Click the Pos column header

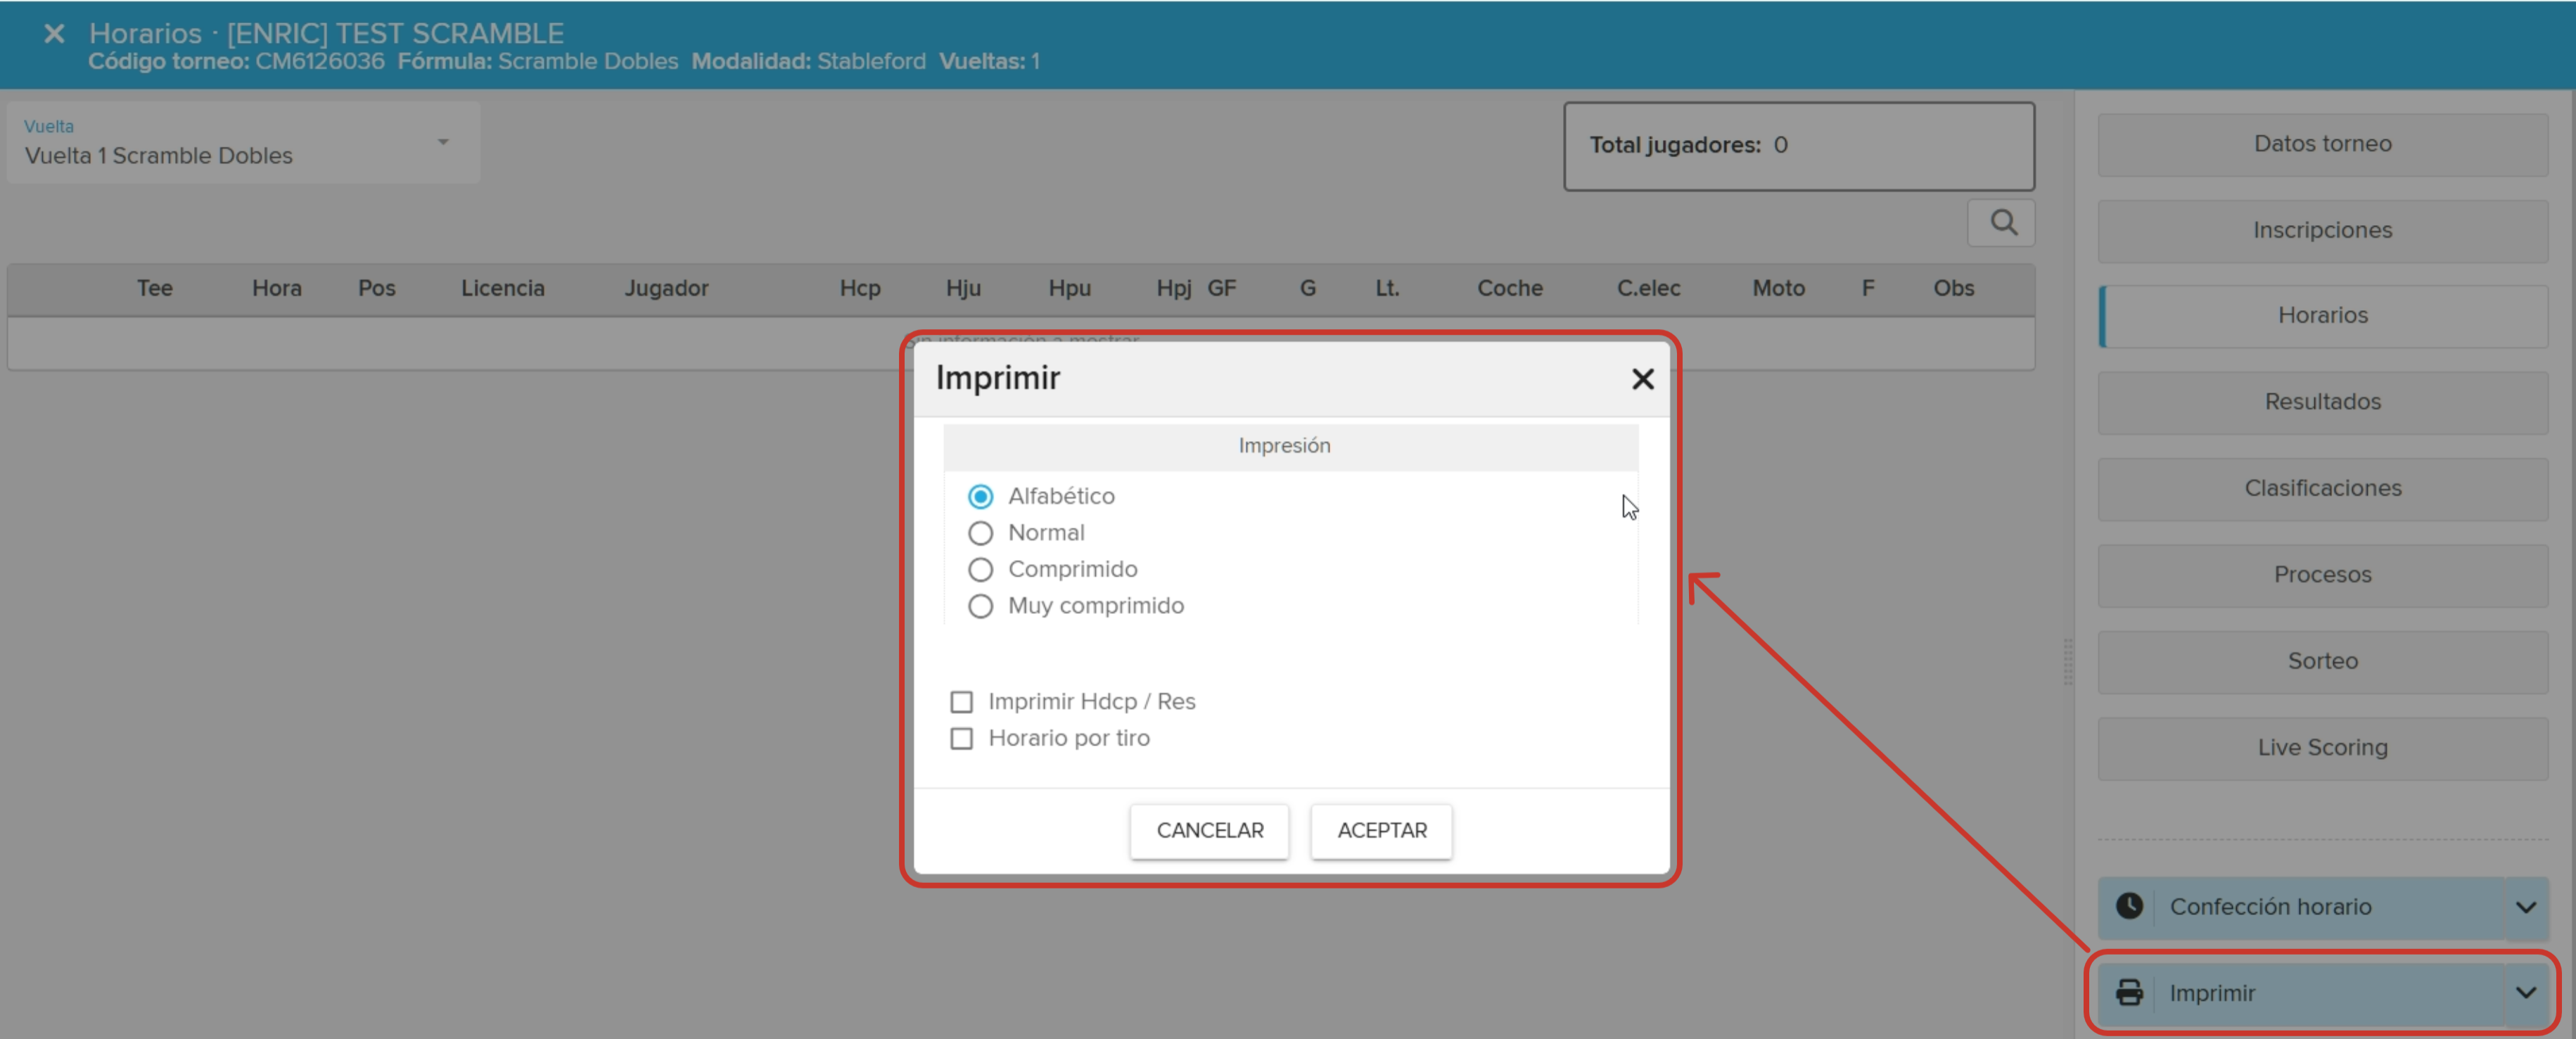click(x=377, y=289)
